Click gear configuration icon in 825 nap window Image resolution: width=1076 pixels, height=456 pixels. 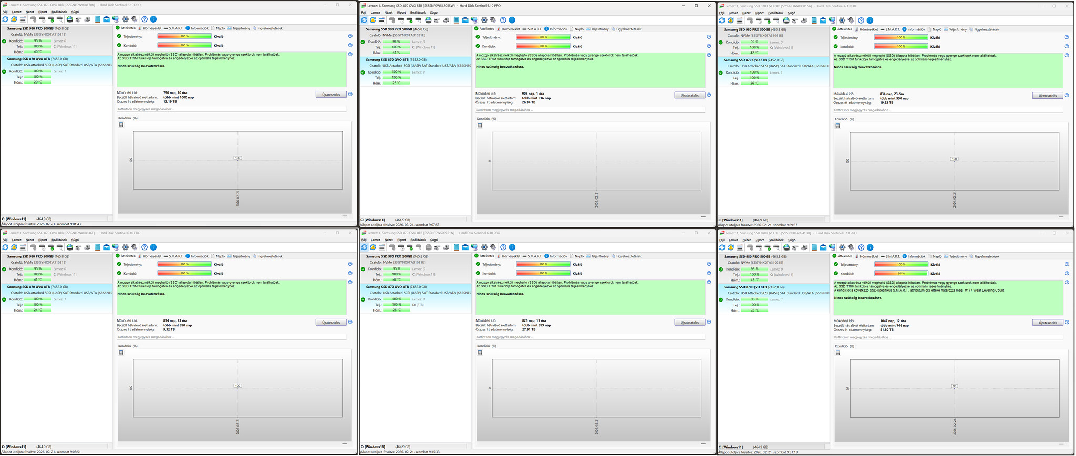[484, 247]
